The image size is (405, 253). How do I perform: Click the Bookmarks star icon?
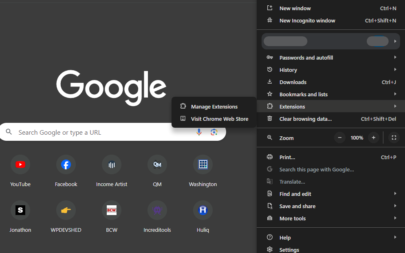pos(270,94)
